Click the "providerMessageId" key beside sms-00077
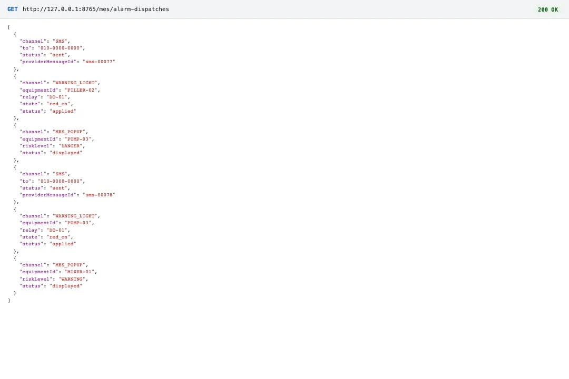Viewport: 569px width, 379px height. click(x=48, y=62)
